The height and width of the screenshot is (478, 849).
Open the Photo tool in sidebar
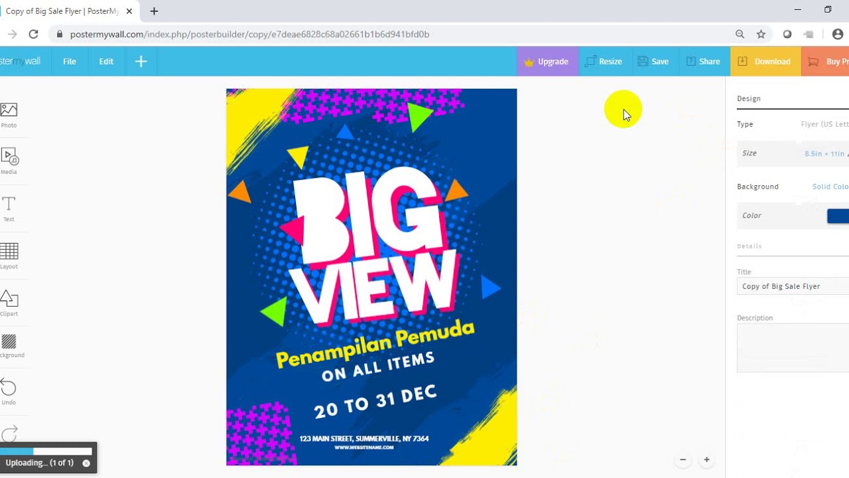(x=9, y=115)
